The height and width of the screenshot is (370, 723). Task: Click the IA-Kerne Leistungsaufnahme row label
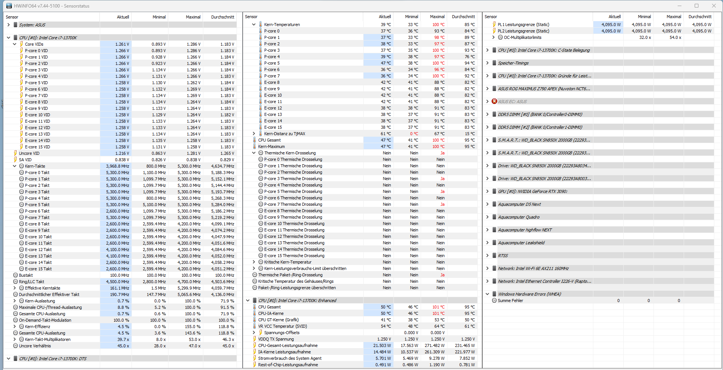284,352
